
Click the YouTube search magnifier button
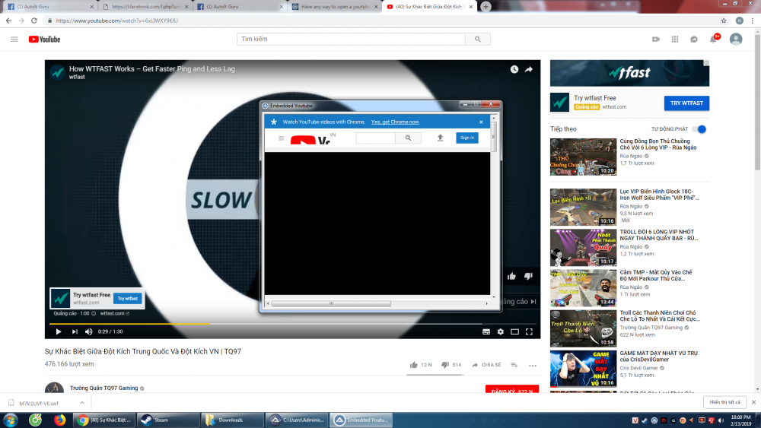coord(478,40)
